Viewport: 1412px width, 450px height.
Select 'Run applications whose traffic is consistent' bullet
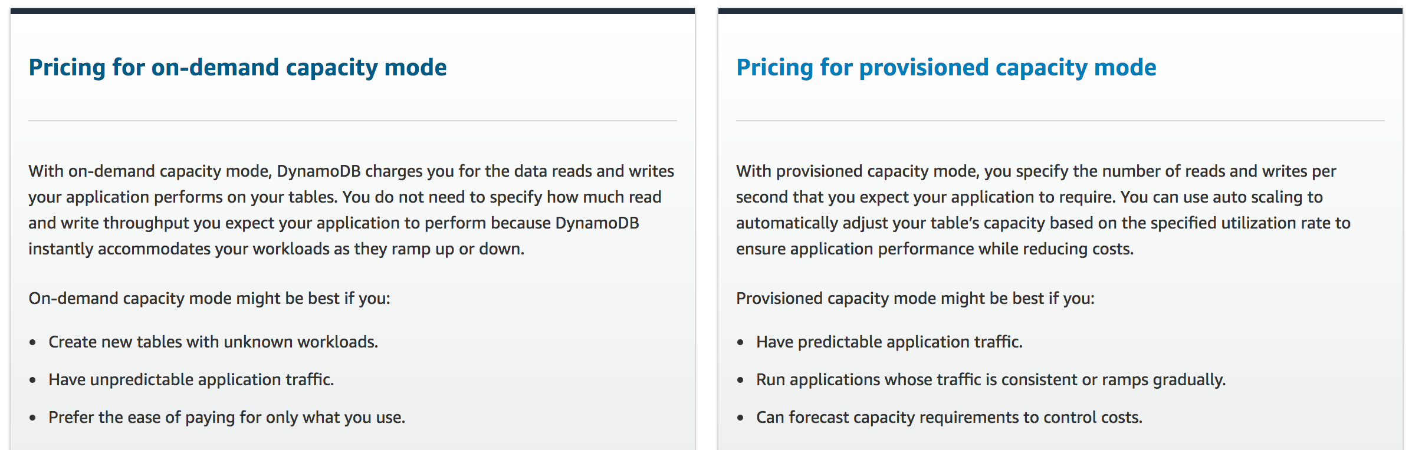pos(991,379)
